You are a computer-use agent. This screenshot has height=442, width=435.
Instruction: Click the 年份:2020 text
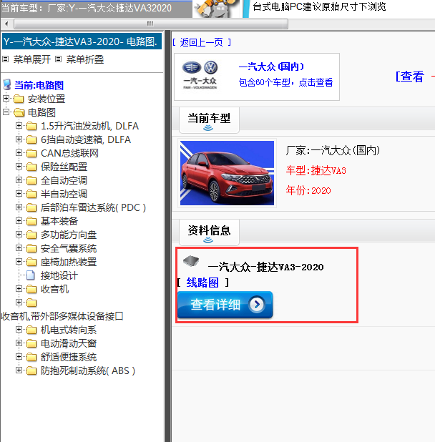click(x=308, y=190)
